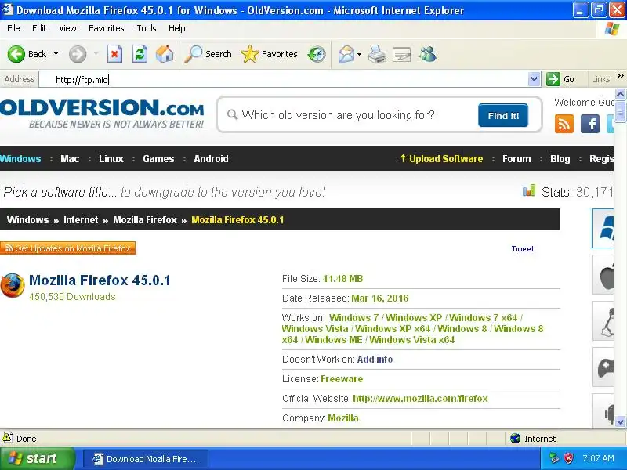Open the File menu
Image resolution: width=627 pixels, height=470 pixels.
point(13,28)
